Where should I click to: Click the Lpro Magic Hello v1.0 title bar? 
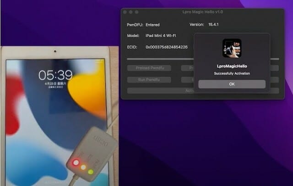202,12
